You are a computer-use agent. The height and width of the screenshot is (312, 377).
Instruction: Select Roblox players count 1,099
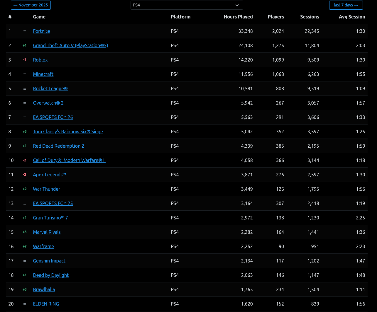(278, 60)
